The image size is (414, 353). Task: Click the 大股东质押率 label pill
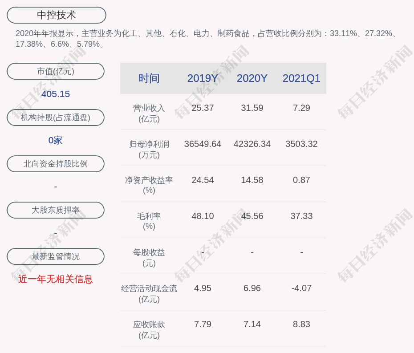56,210
